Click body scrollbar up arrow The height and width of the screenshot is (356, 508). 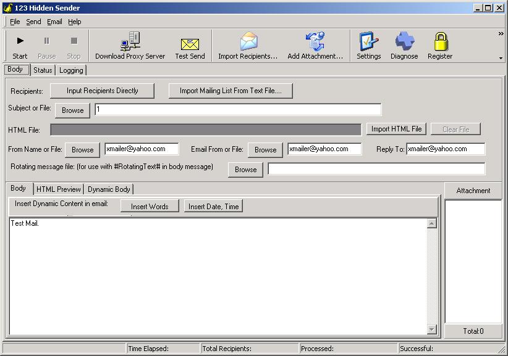[x=431, y=223]
